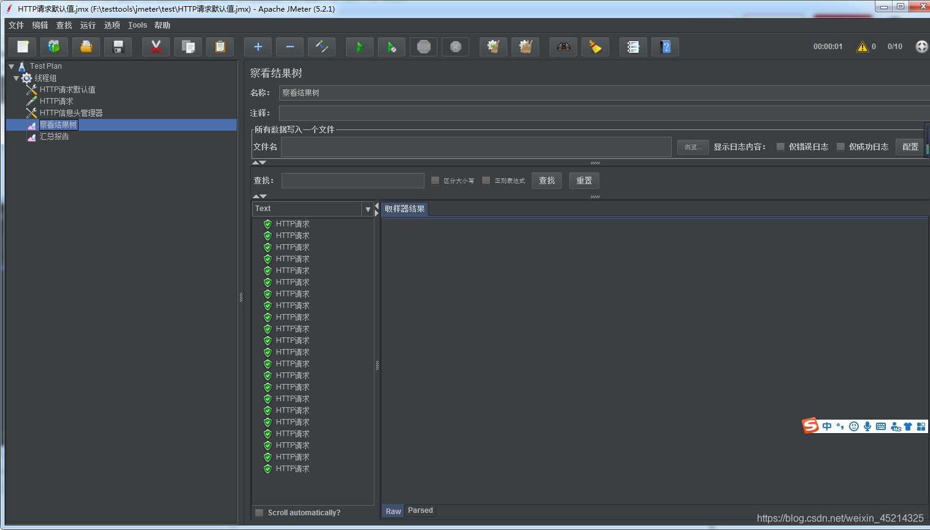Screen dimensions: 930x530
Task: Start the test with green play icon
Action: pyautogui.click(x=360, y=47)
